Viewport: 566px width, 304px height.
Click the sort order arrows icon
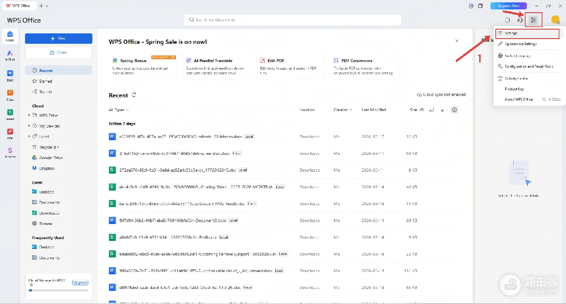coord(431,110)
